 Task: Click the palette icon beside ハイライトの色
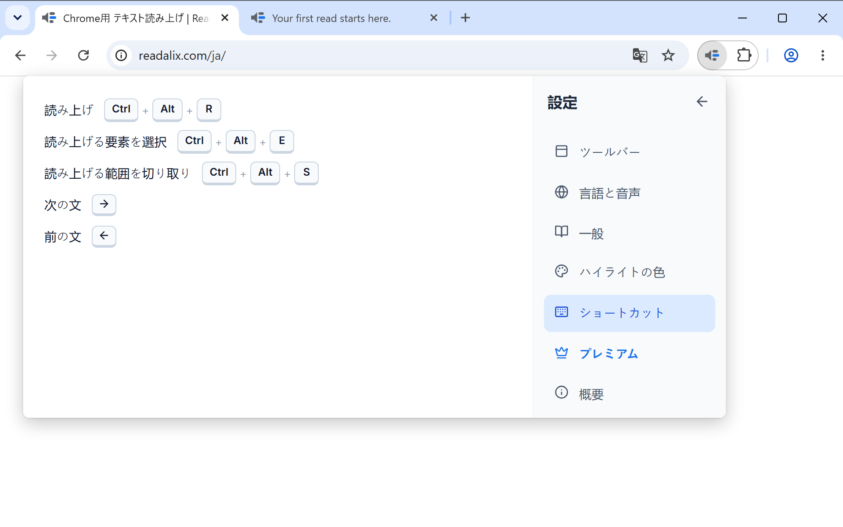(x=561, y=271)
